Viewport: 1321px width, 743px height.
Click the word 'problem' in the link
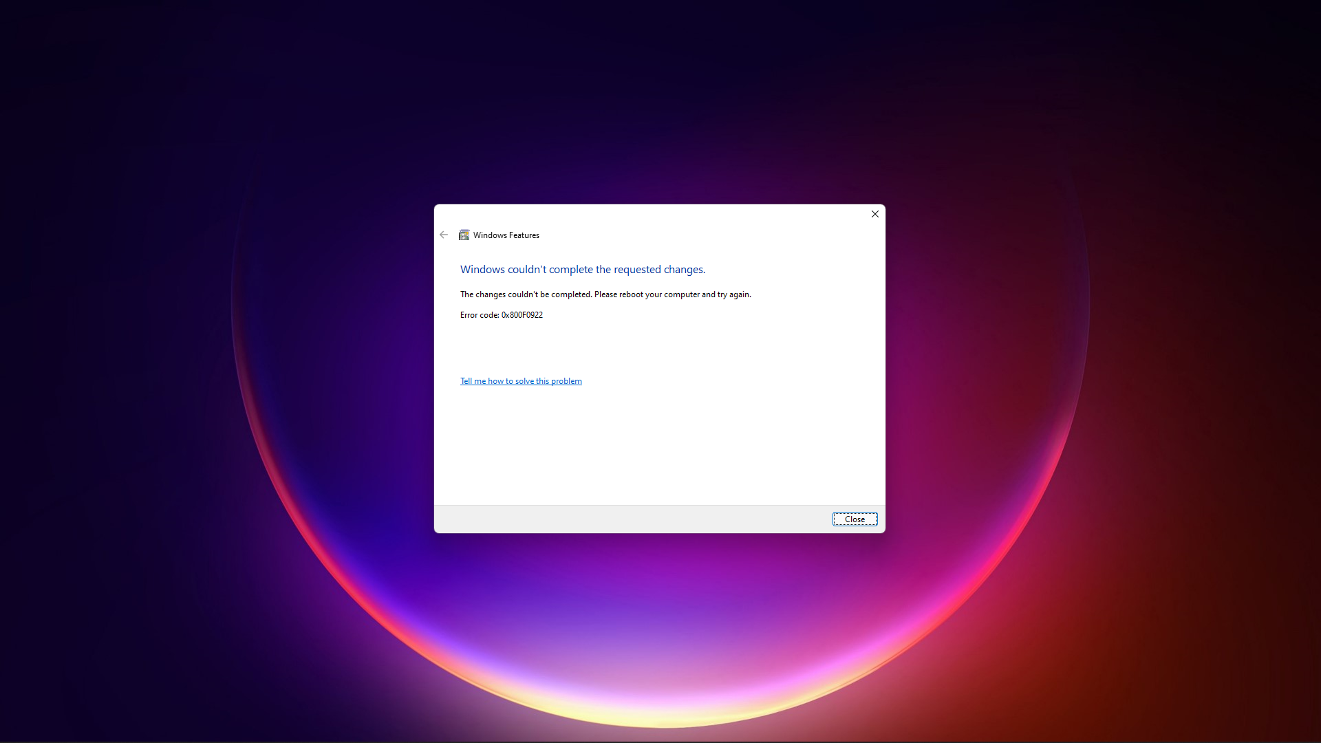tap(566, 381)
